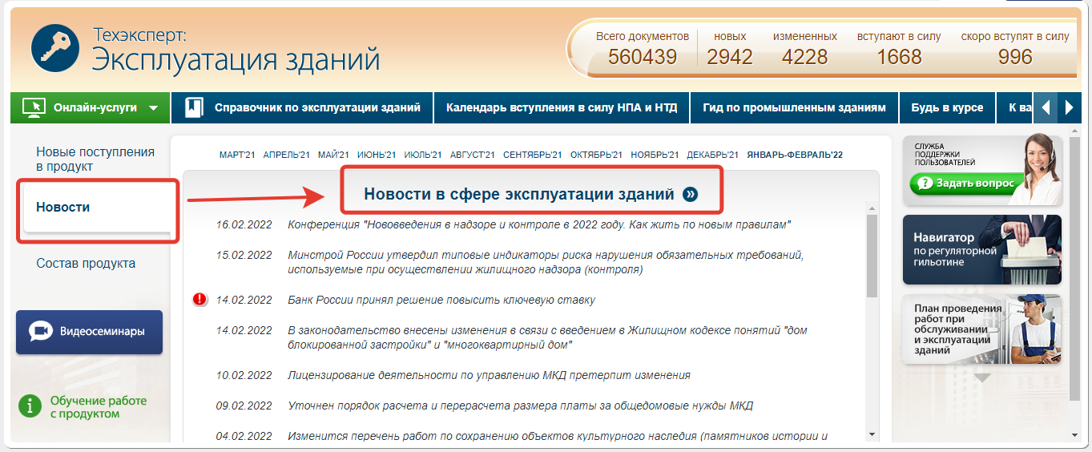This screenshot has width=1092, height=452.
Task: Open Календарь вступления в силу НПА и НТД
Action: [x=562, y=107]
